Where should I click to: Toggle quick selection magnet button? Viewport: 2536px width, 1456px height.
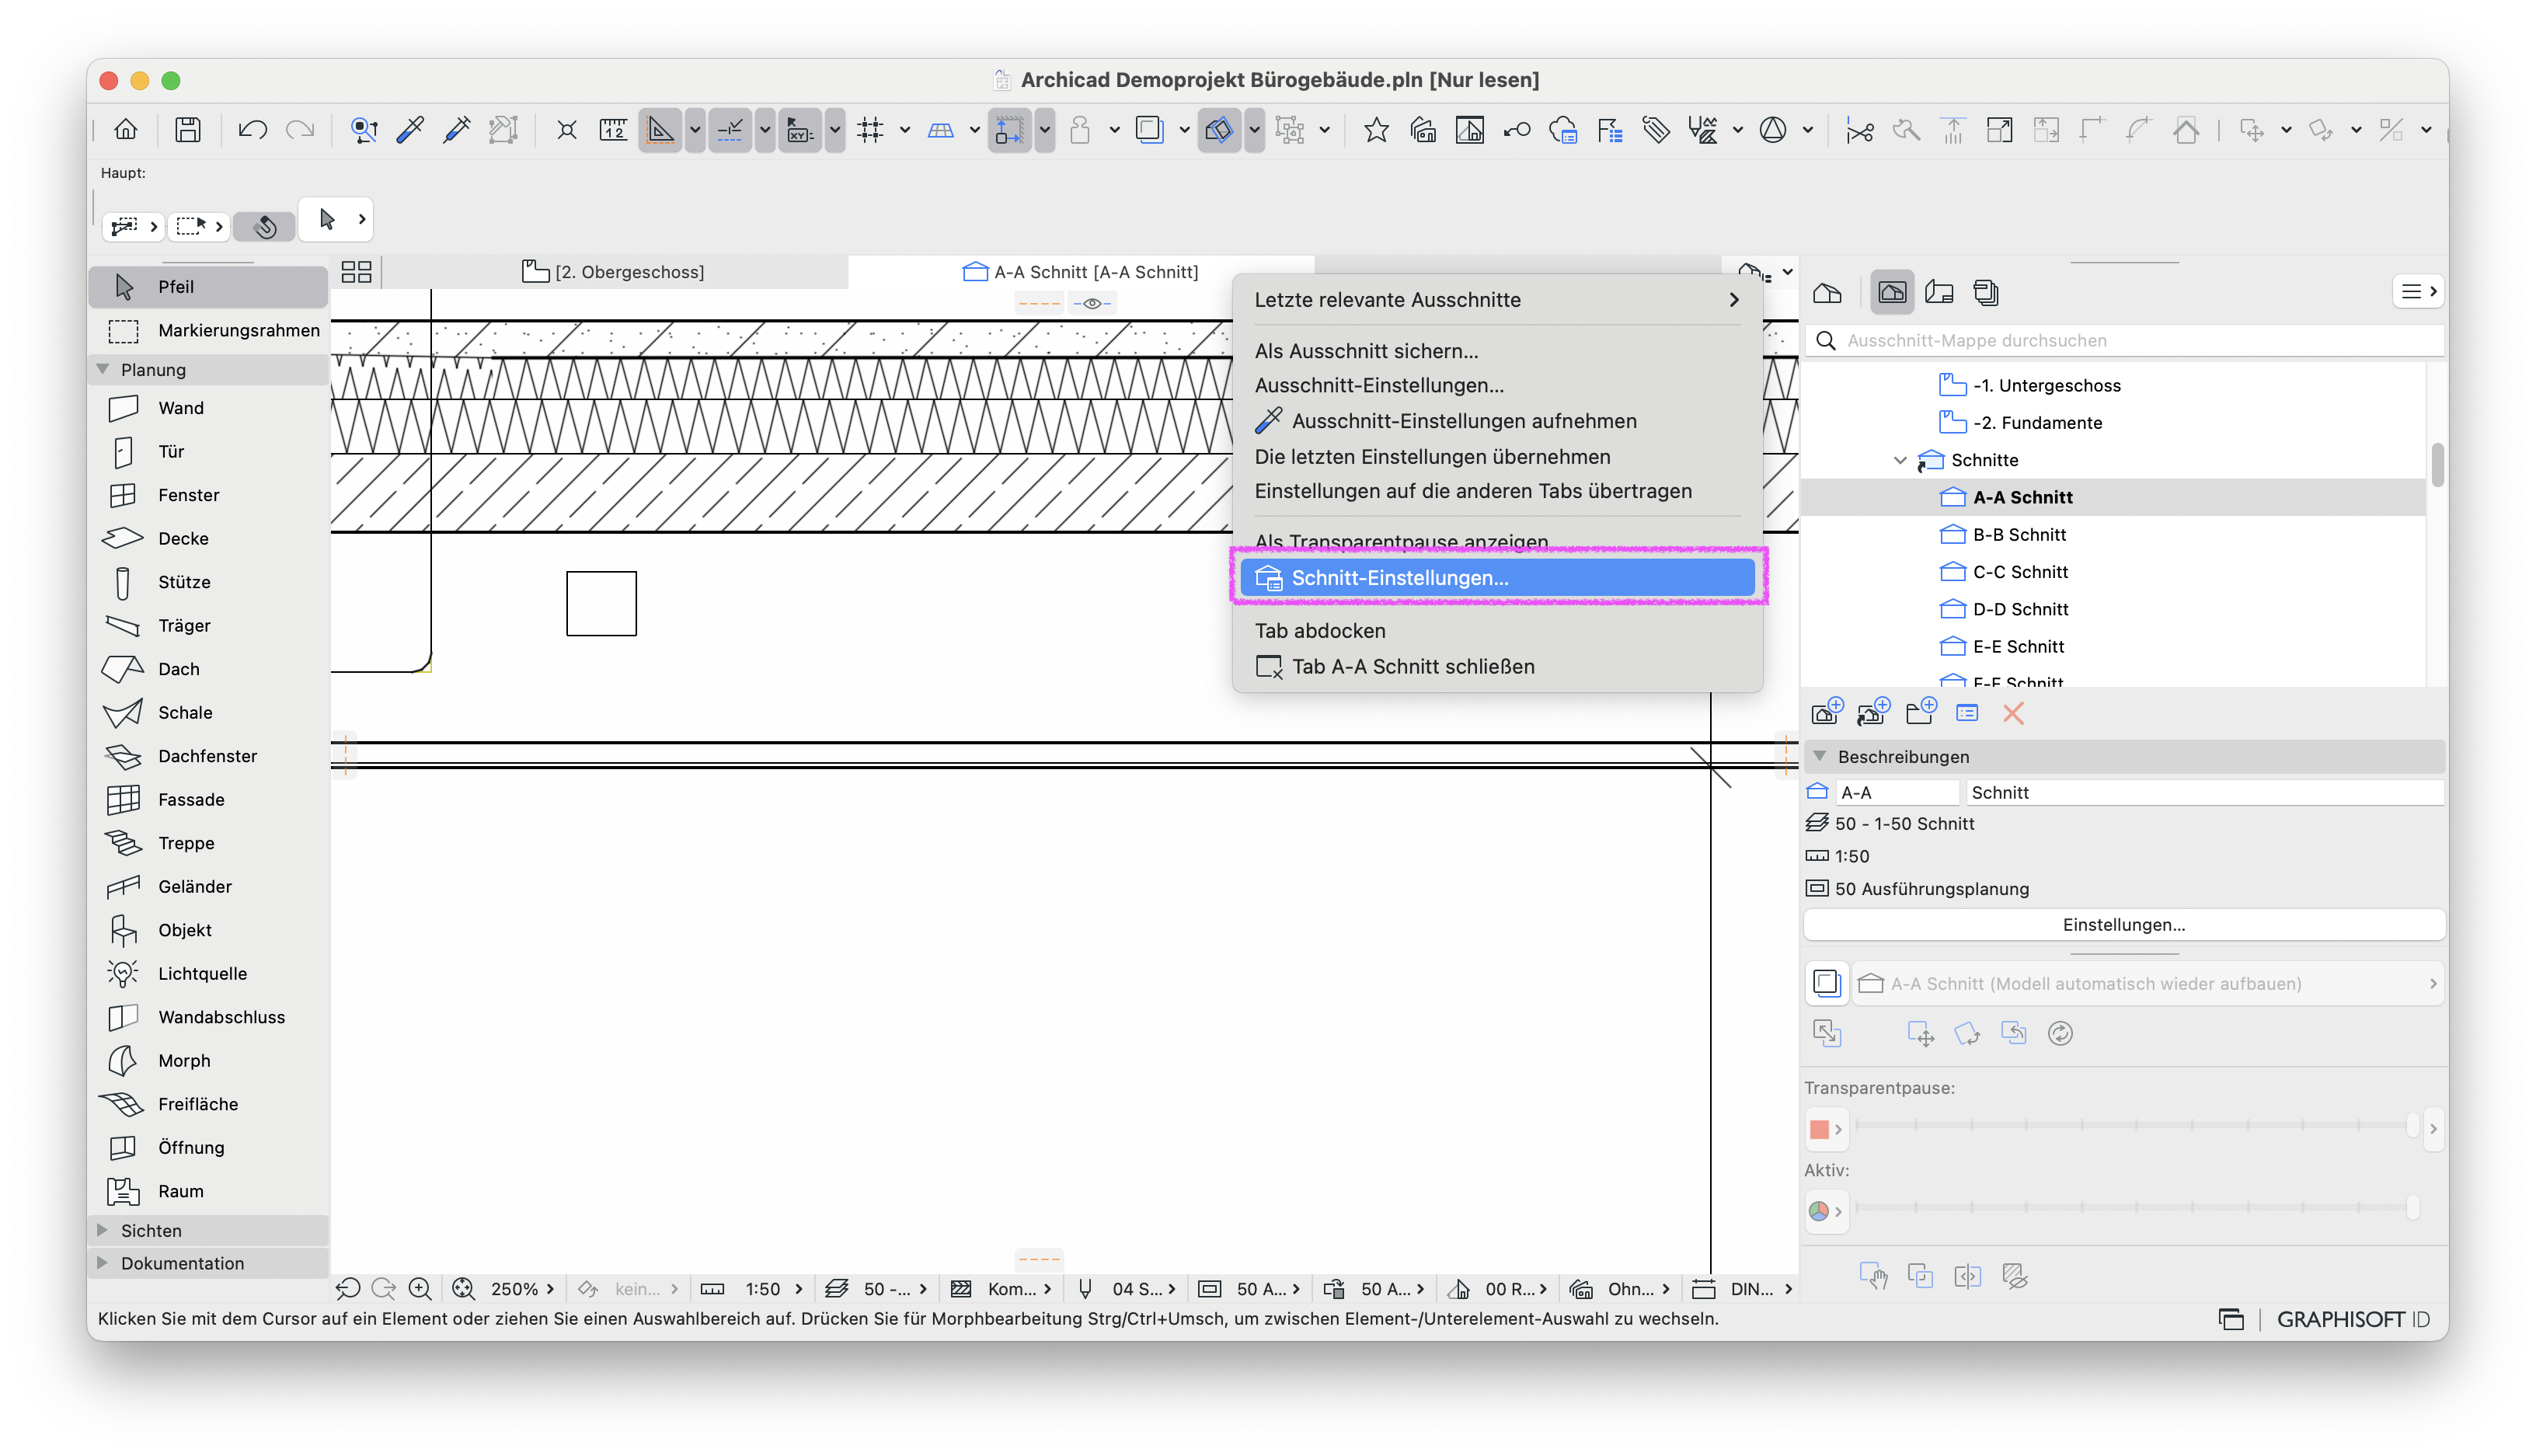[265, 226]
